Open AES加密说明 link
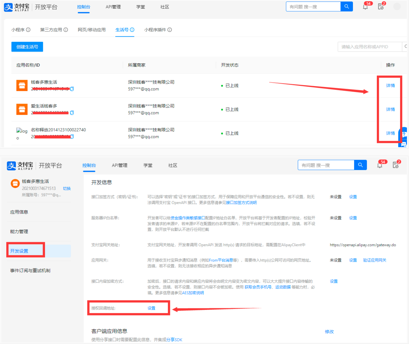Viewport: 409px width, 344px height. pyautogui.click(x=193, y=293)
